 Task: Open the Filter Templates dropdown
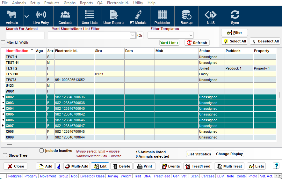pyautogui.click(x=191, y=35)
